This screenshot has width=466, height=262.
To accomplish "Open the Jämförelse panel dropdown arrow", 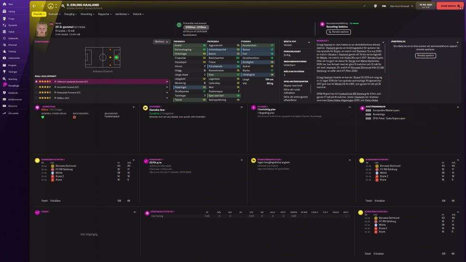I will point(457,42).
